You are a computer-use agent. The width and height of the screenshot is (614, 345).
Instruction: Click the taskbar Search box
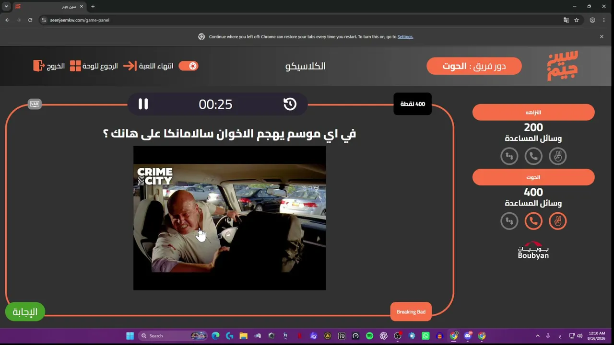coord(173,336)
